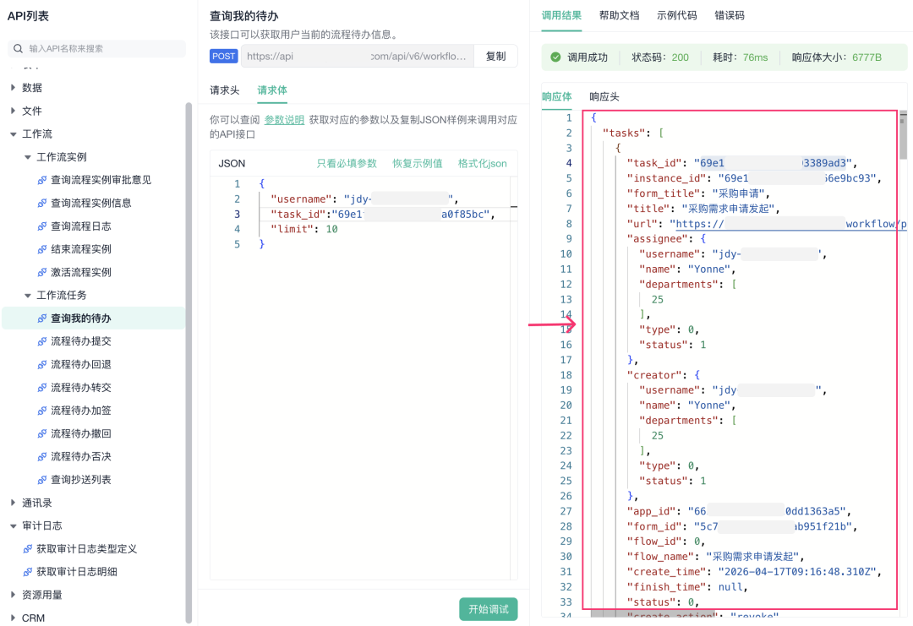Click 恢复示例值 link
This screenshot has width=913, height=626.
417,164
